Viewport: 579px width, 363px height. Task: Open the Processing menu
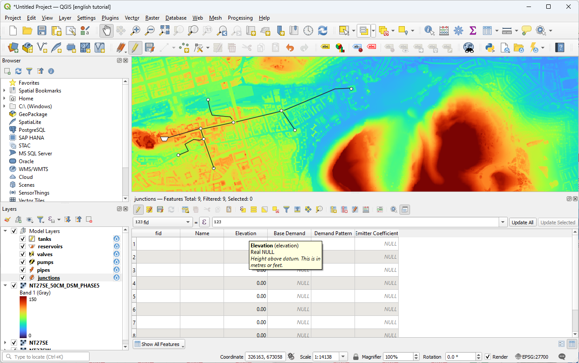240,18
